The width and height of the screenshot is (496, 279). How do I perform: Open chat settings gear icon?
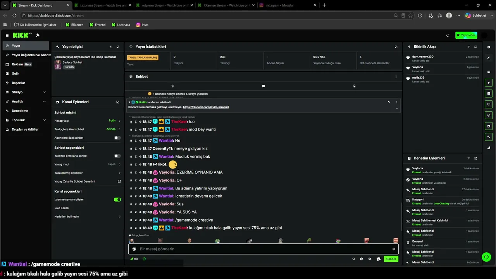[370, 259]
